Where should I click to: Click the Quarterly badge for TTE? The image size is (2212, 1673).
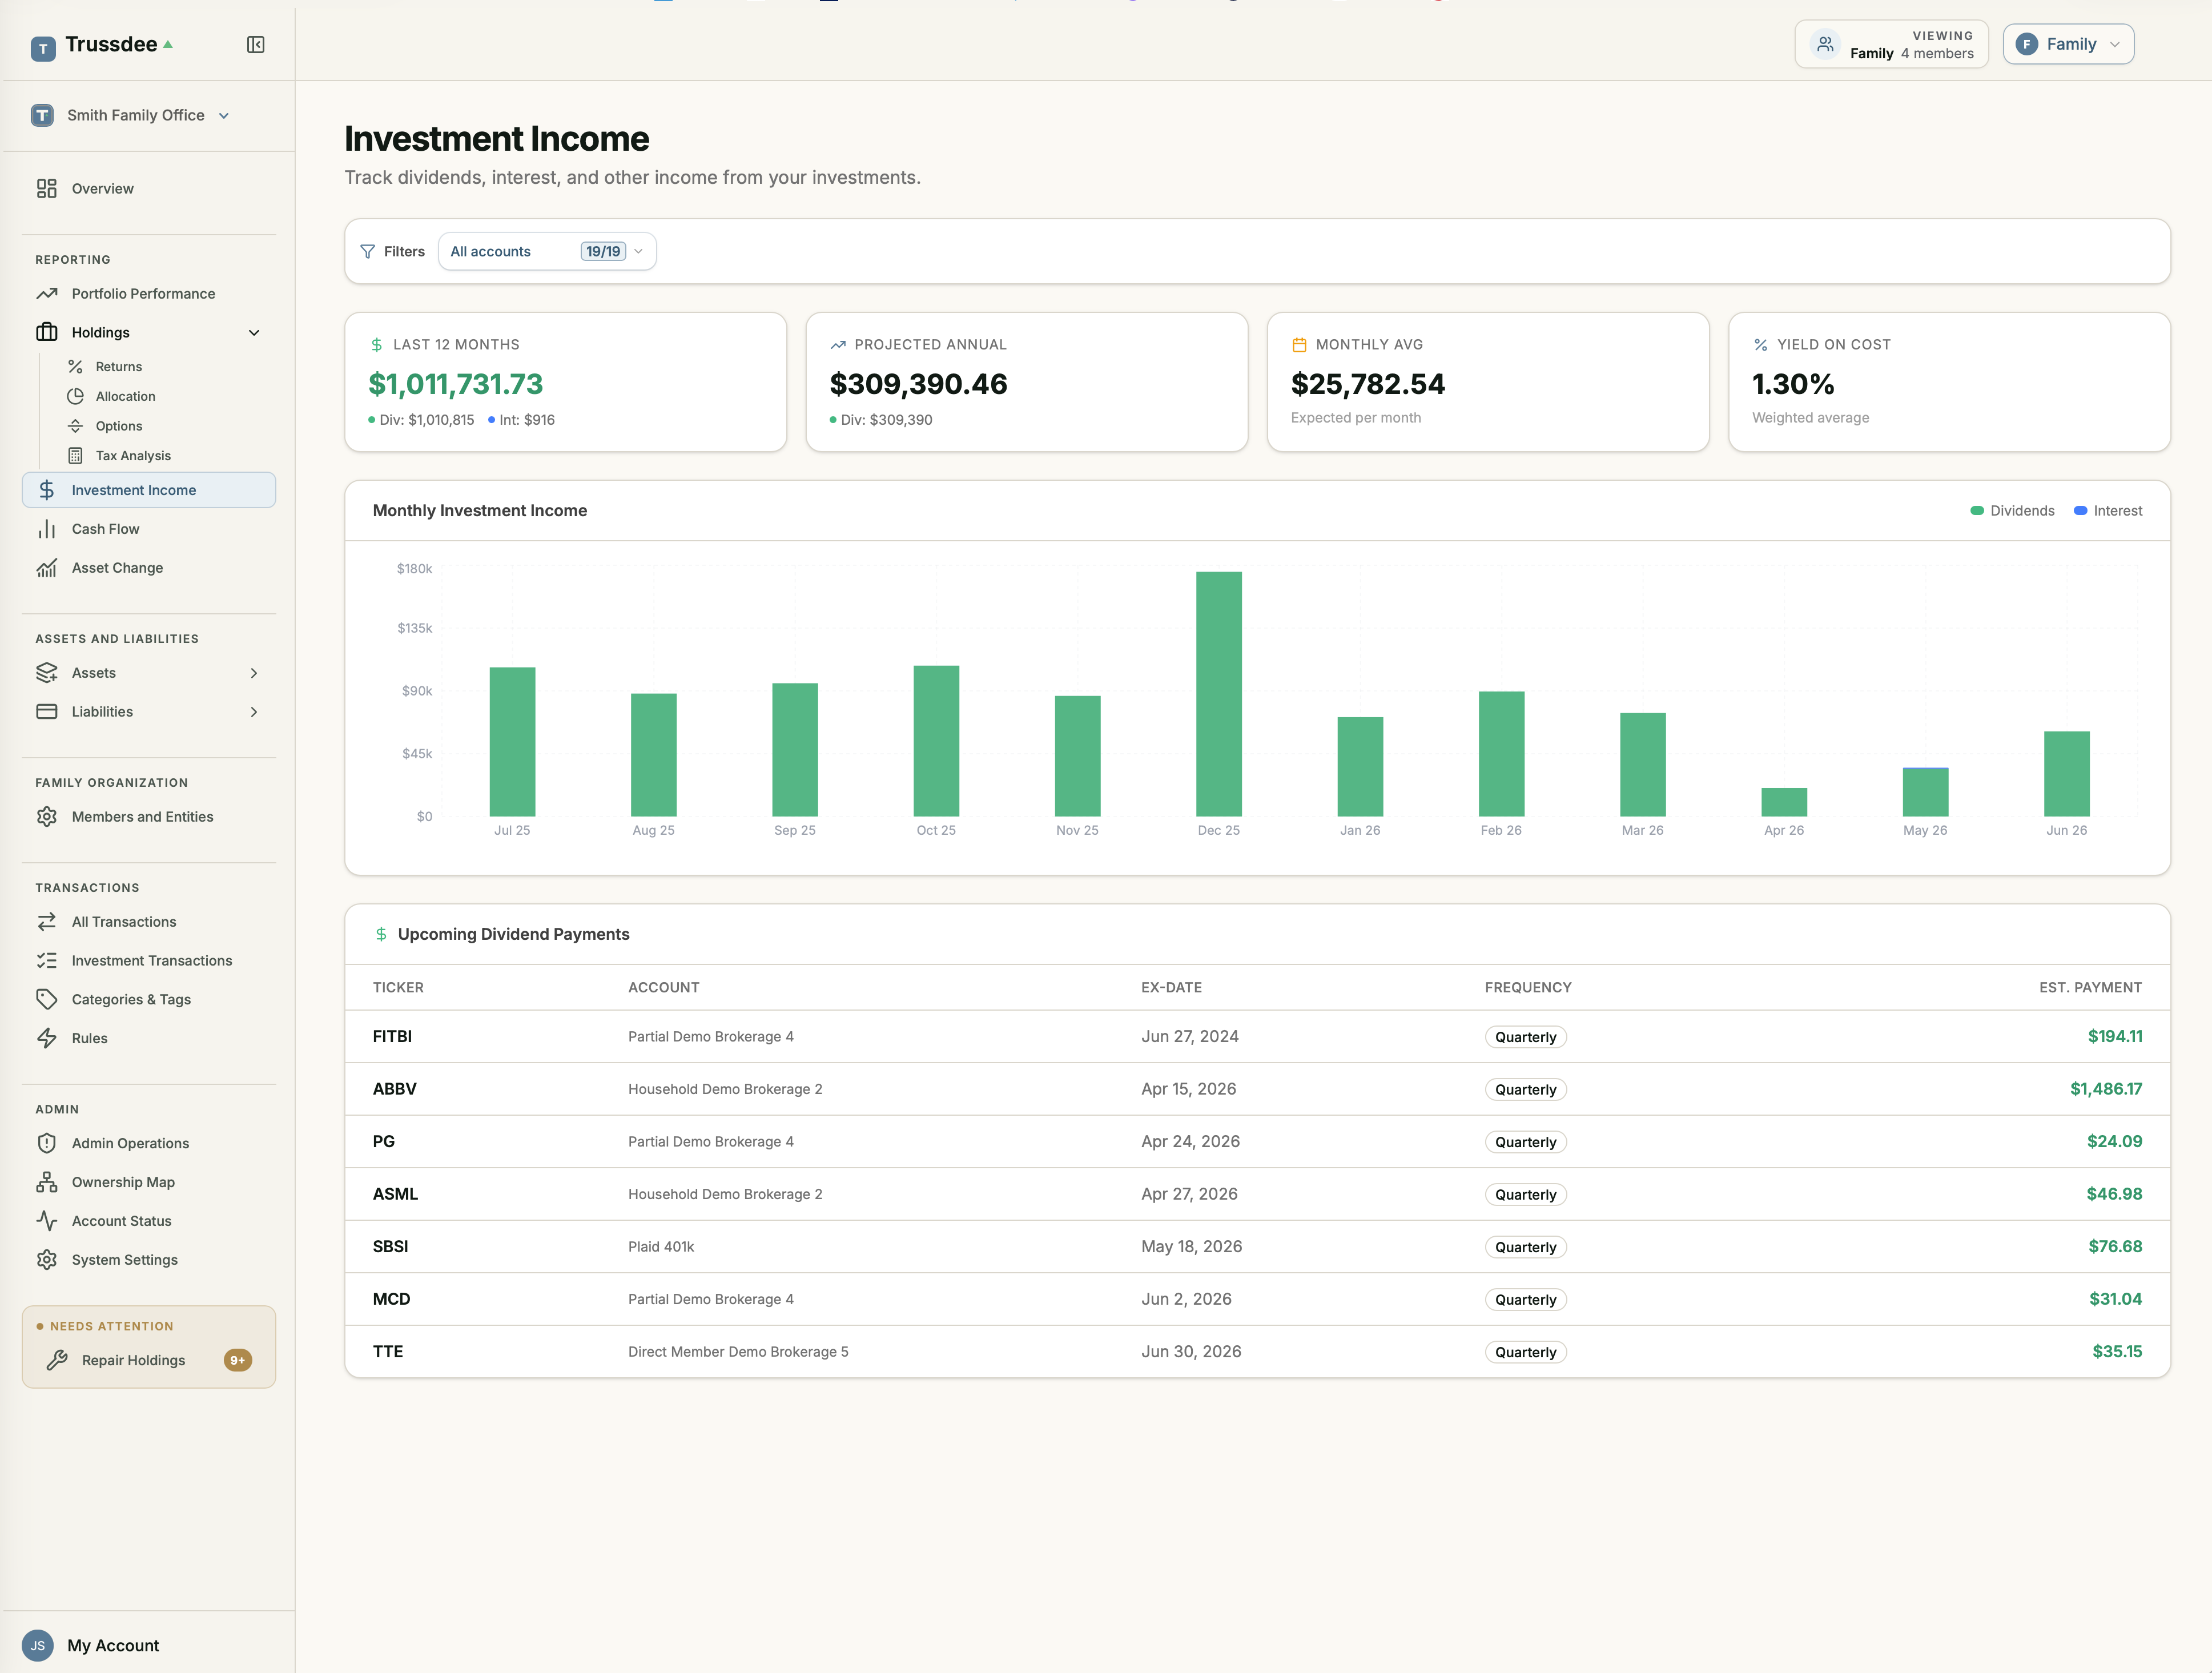(x=1525, y=1352)
